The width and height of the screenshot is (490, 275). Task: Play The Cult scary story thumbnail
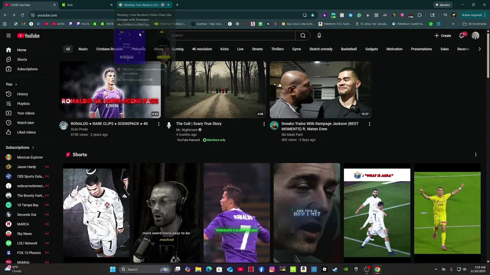coord(215,90)
